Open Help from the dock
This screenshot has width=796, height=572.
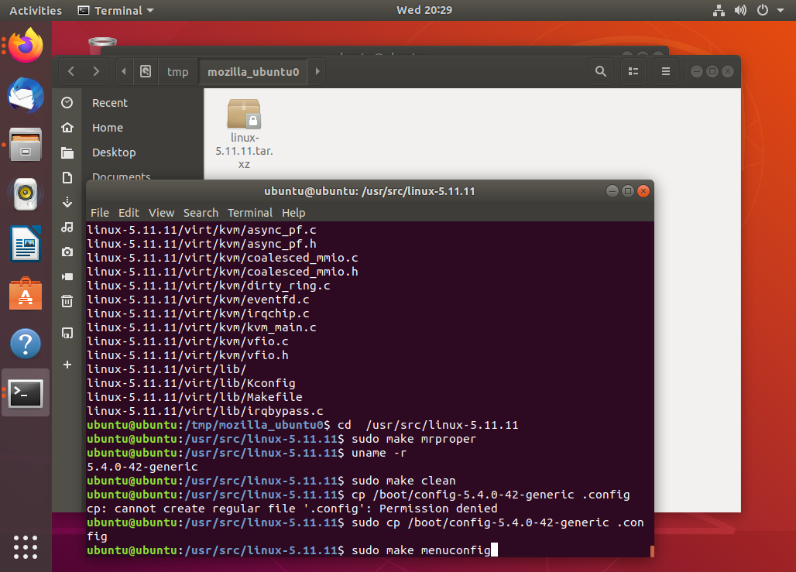pyautogui.click(x=26, y=344)
